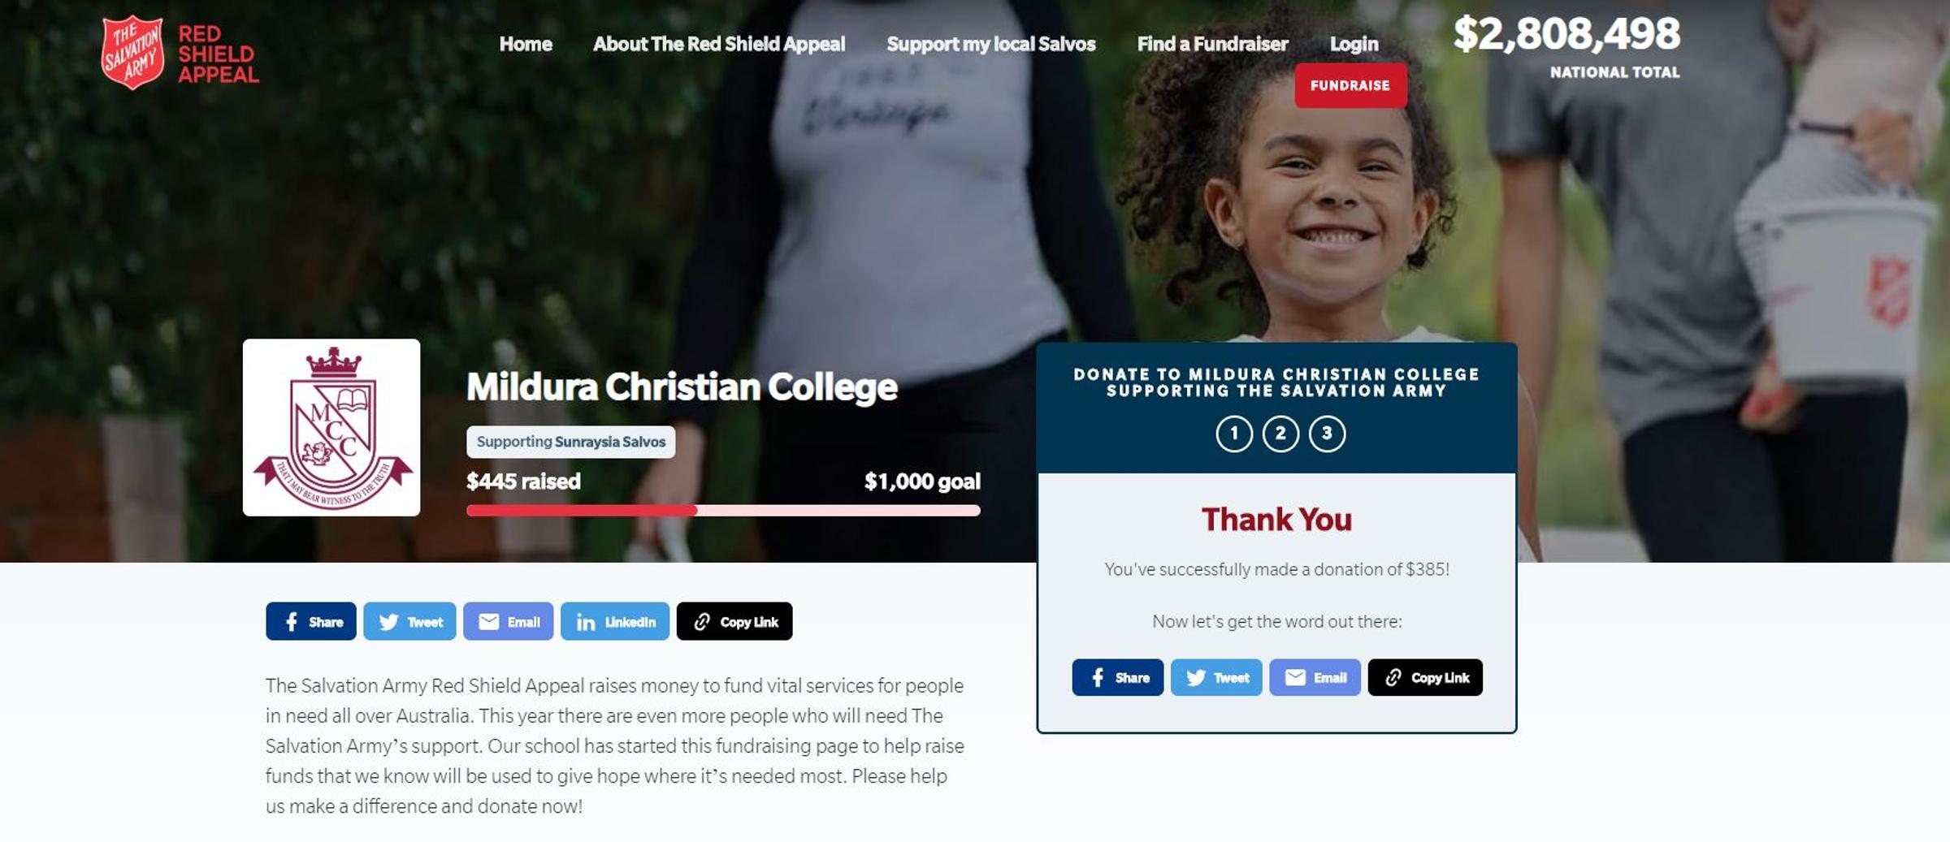The image size is (1950, 842).
Task: Facebook Share button in Thank You panel
Action: coord(1118,677)
